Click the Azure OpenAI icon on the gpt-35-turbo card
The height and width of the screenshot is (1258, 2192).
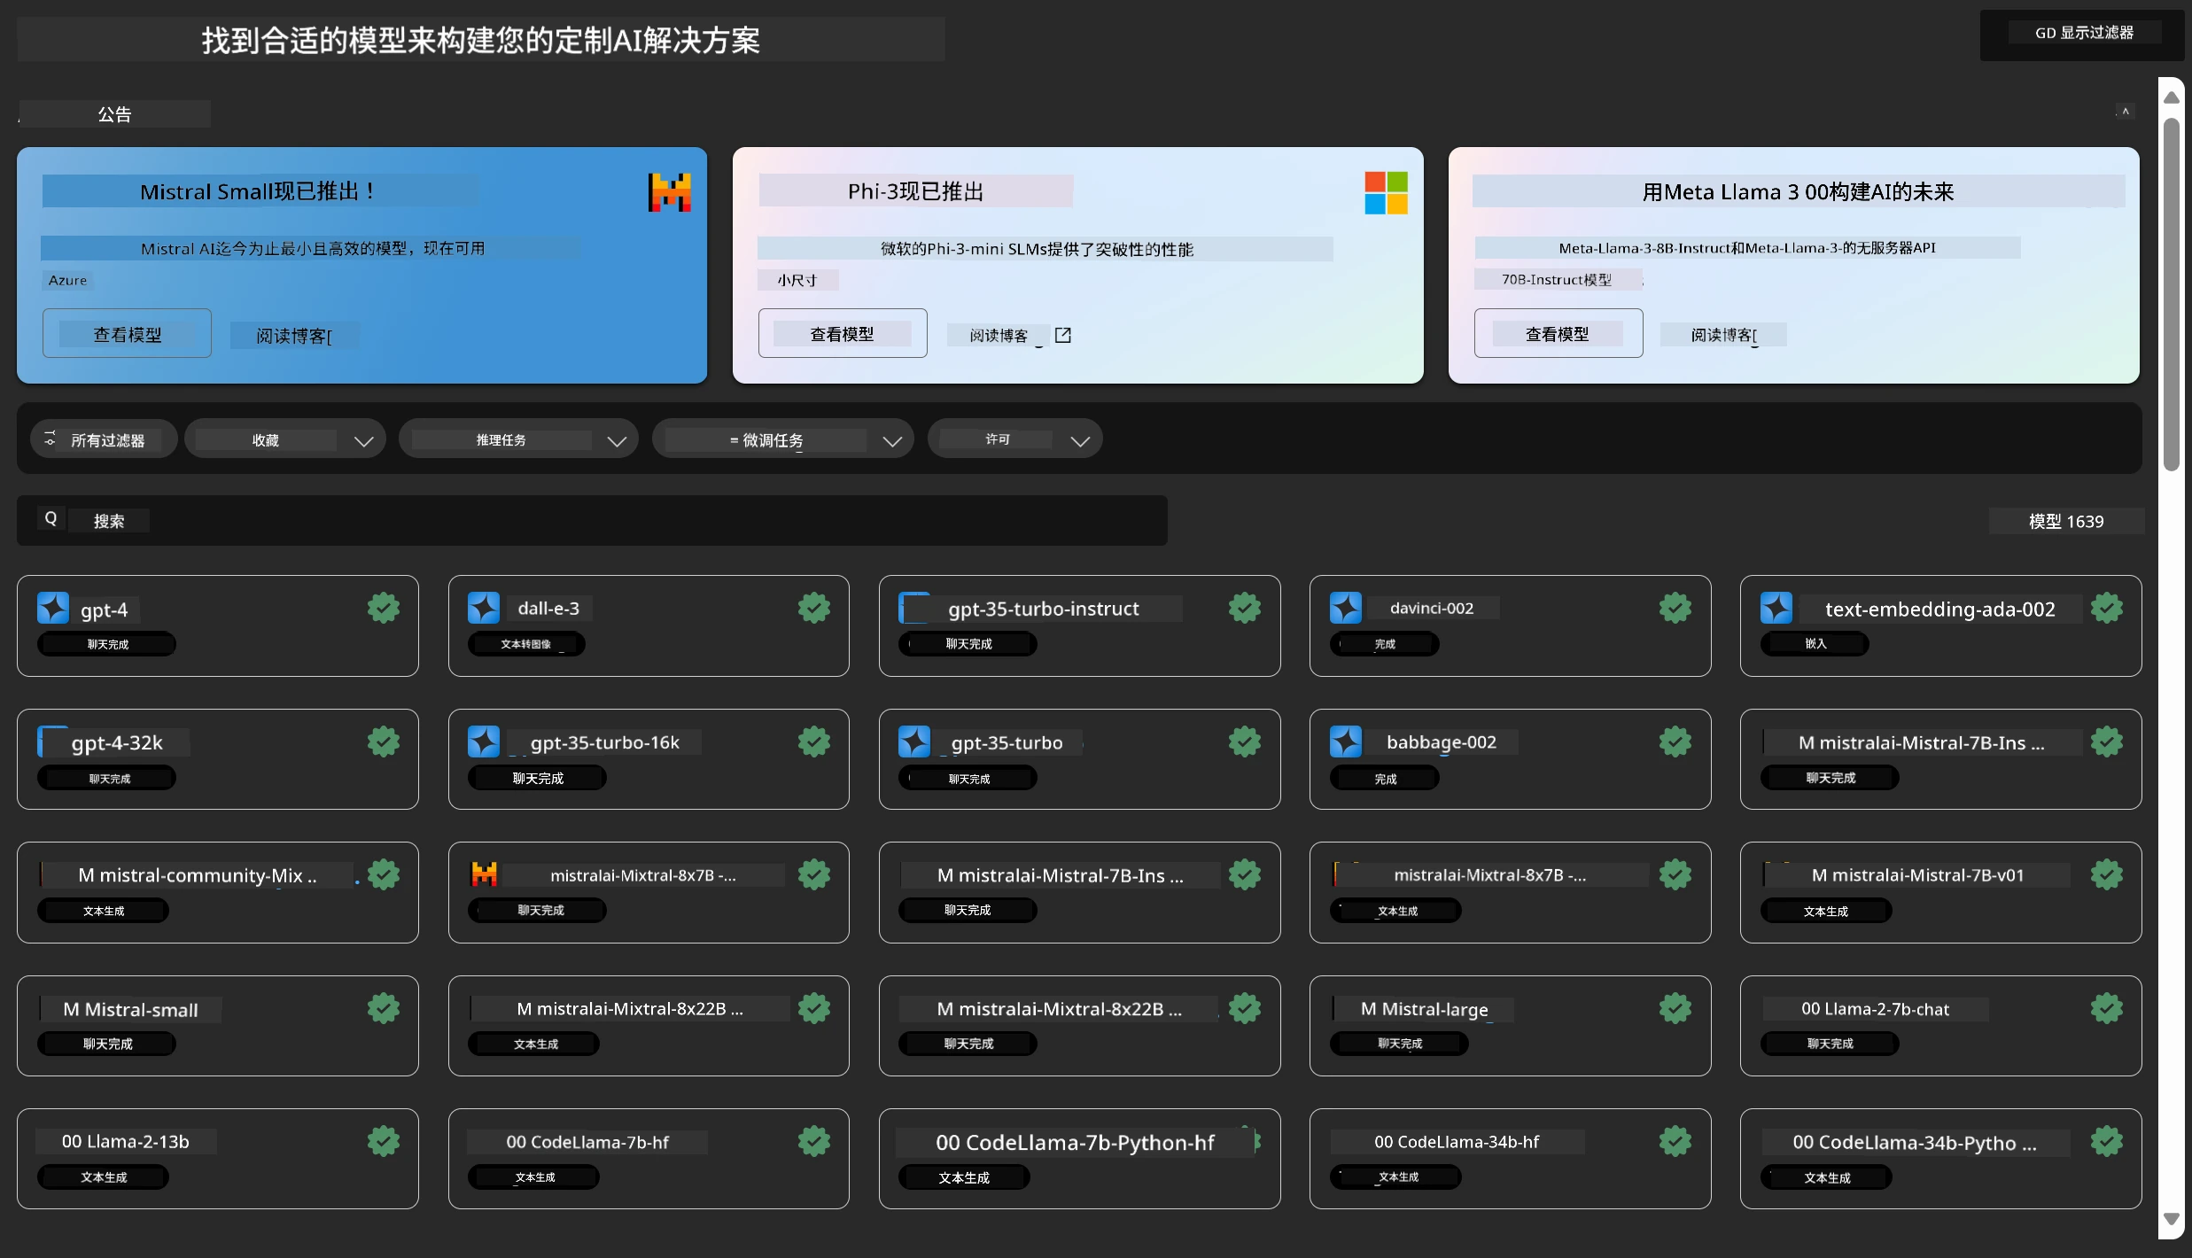pyautogui.click(x=914, y=742)
